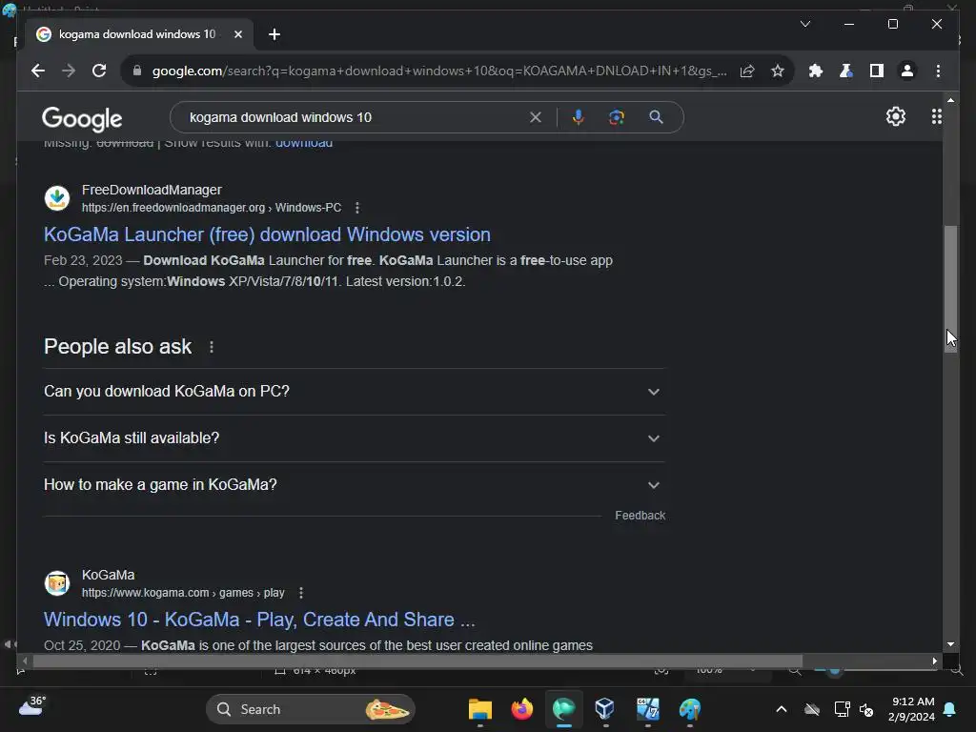
Task: Show hidden system tray icons
Action: pos(782,709)
